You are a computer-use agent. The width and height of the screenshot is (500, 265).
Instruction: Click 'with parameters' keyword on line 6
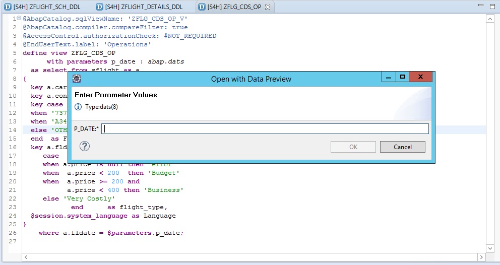77,61
